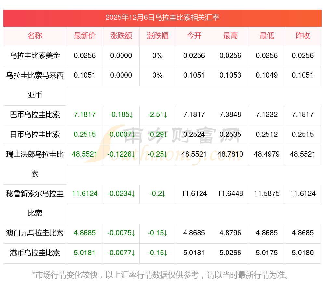This screenshot has height=285, width=325.
Task: Click the 巴币乌拉圭比索 row name
Action: click(35, 115)
